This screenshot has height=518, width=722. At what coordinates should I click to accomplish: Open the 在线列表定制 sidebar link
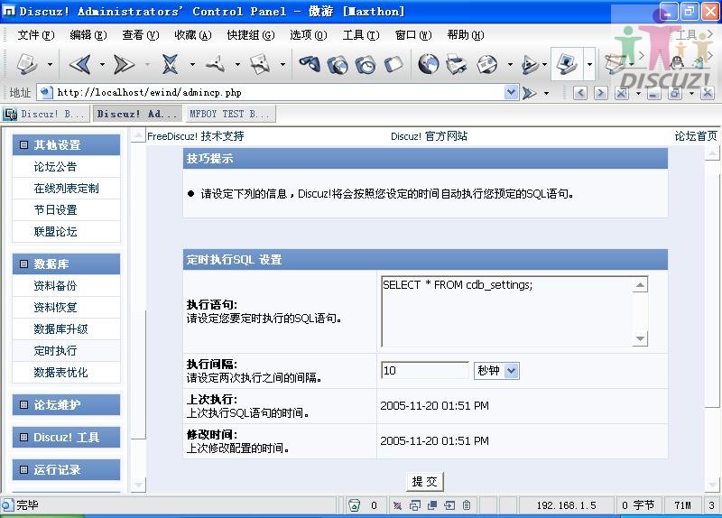pyautogui.click(x=66, y=189)
